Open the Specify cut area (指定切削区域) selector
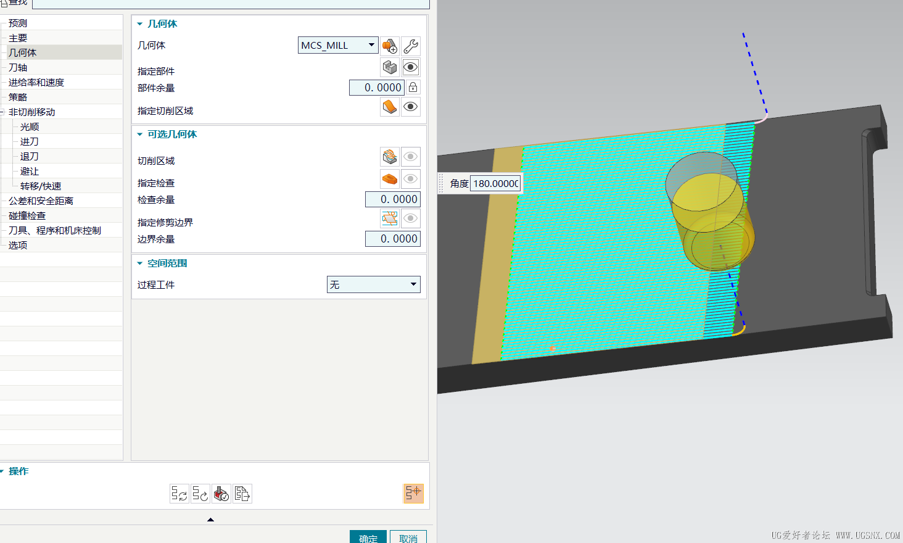The width and height of the screenshot is (903, 543). pyautogui.click(x=390, y=107)
